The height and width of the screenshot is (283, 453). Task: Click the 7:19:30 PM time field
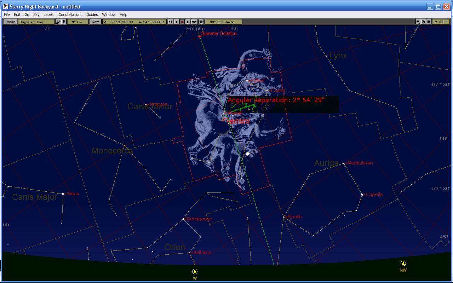122,22
